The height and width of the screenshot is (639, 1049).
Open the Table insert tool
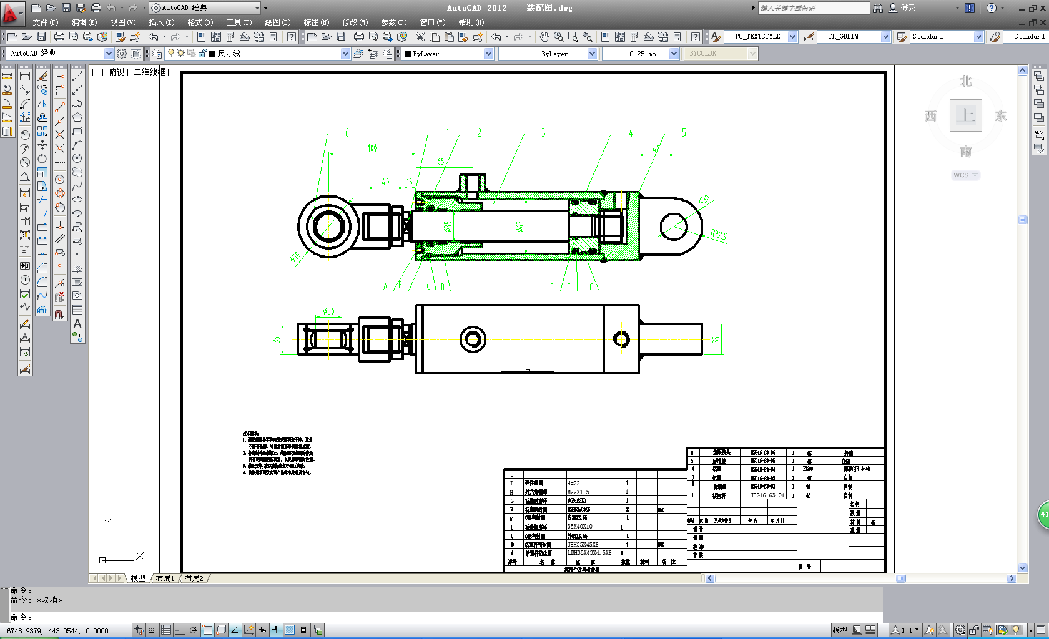coord(77,310)
